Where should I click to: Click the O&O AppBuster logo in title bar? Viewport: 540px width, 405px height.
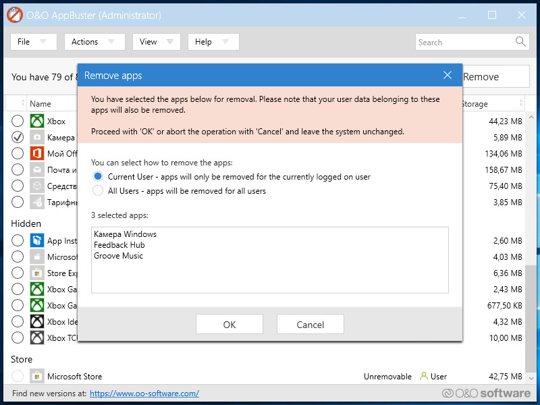[15, 15]
